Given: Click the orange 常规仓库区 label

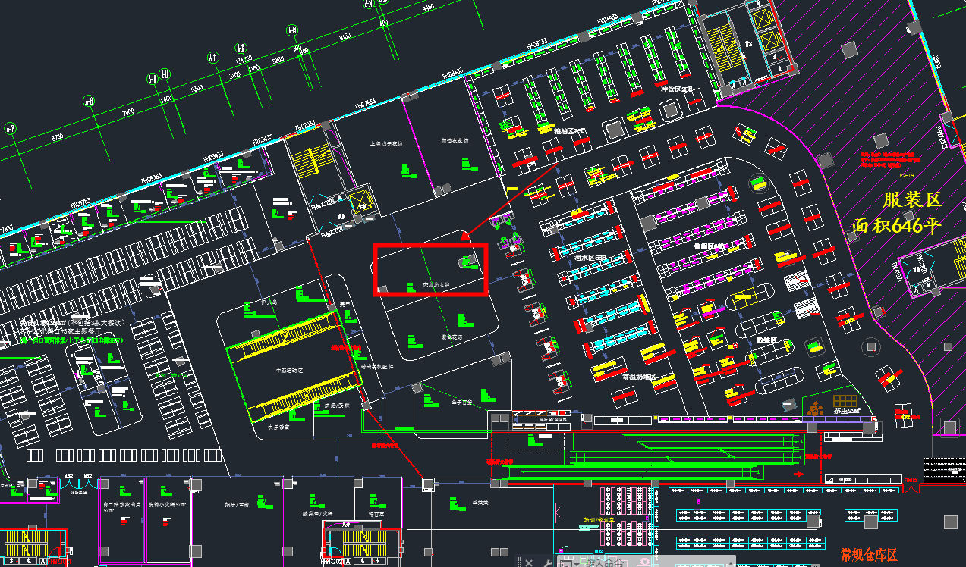Looking at the screenshot, I should (x=869, y=555).
